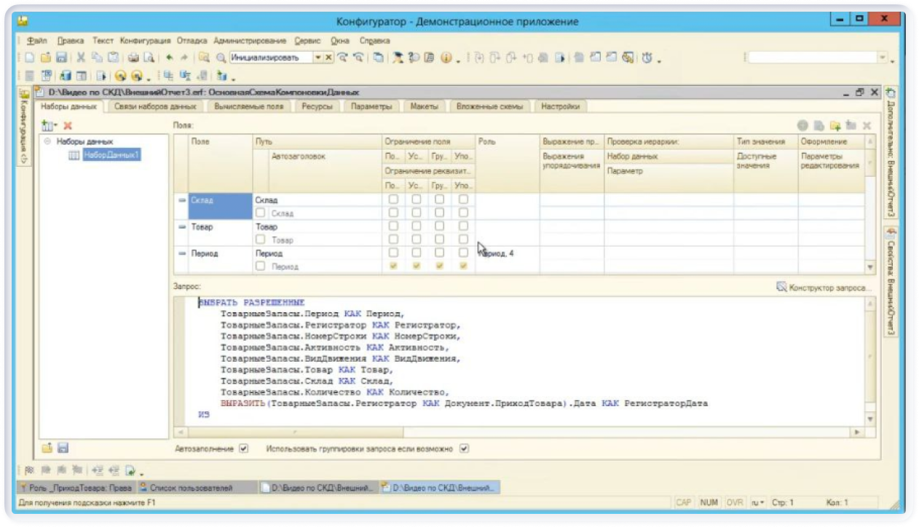Click the Save icon in main toolbar

tap(61, 58)
